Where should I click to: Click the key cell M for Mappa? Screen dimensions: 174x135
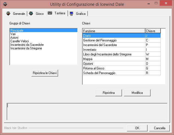[x=153, y=59]
